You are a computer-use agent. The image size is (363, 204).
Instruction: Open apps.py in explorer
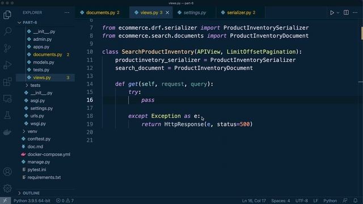41,47
